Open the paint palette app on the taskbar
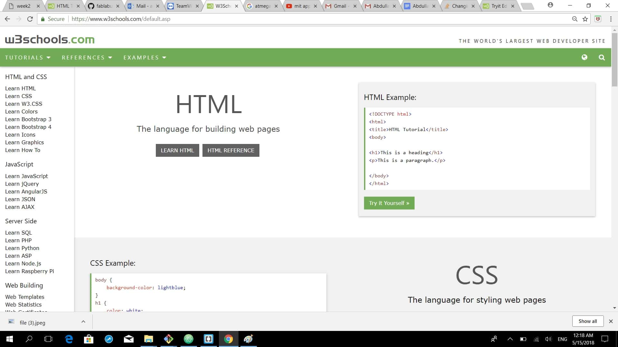 coord(248,339)
